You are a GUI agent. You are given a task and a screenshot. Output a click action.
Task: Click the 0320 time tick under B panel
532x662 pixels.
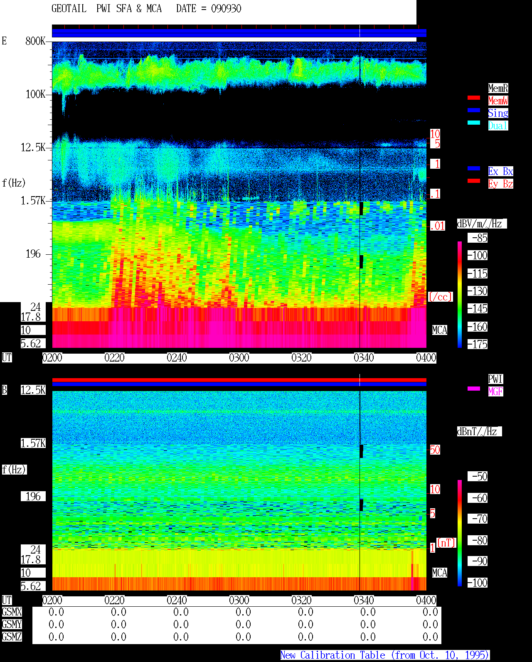pyautogui.click(x=301, y=600)
